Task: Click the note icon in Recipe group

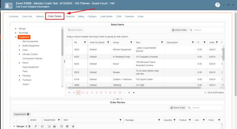Action: [x=62, y=127]
